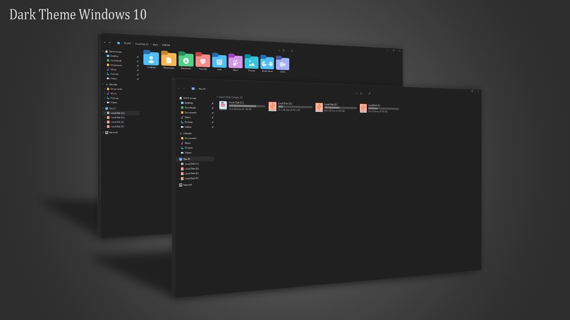Expand Local Disk (D:) in the back window's sidebar

coord(105,117)
